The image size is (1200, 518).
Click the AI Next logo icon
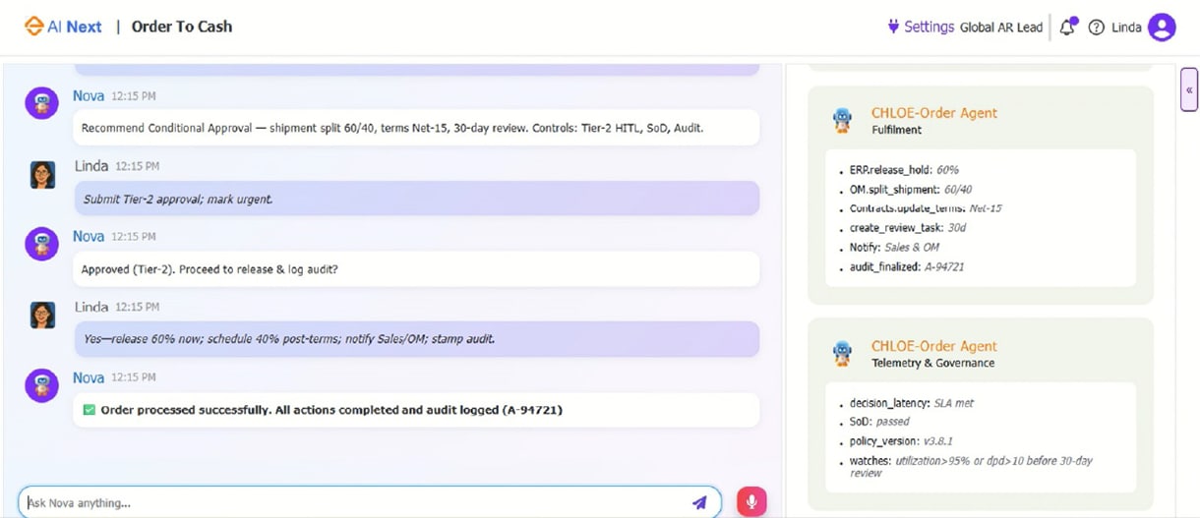(34, 27)
